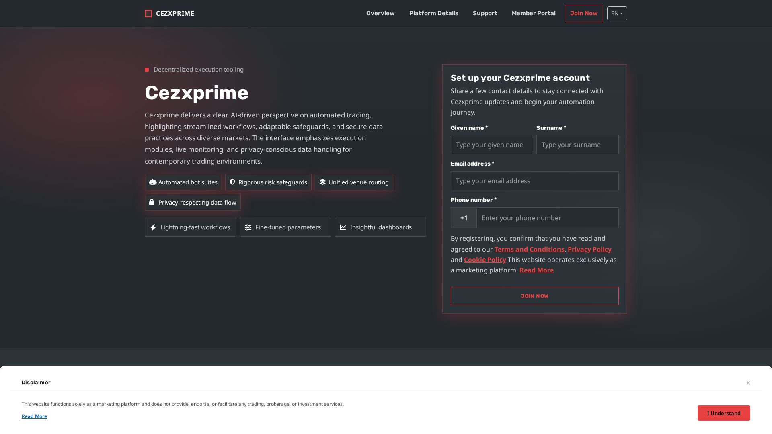772x434 pixels.
Task: Open the Terms and Conditions link
Action: pyautogui.click(x=529, y=249)
